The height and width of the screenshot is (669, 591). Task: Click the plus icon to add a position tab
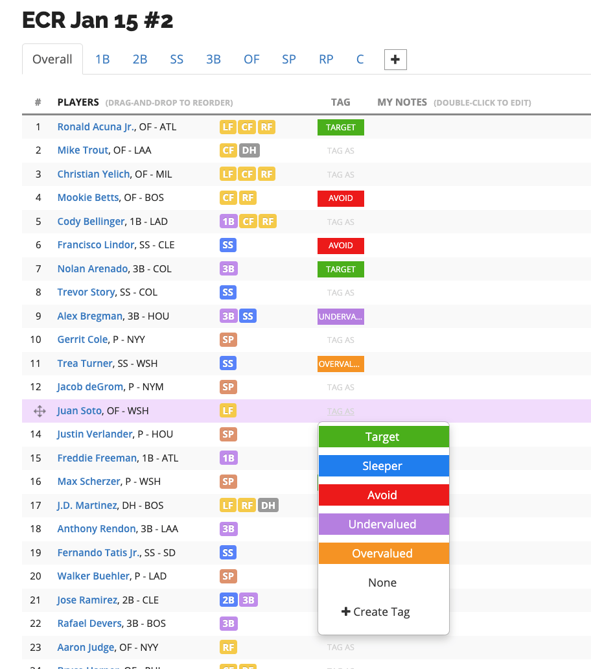[x=395, y=58]
